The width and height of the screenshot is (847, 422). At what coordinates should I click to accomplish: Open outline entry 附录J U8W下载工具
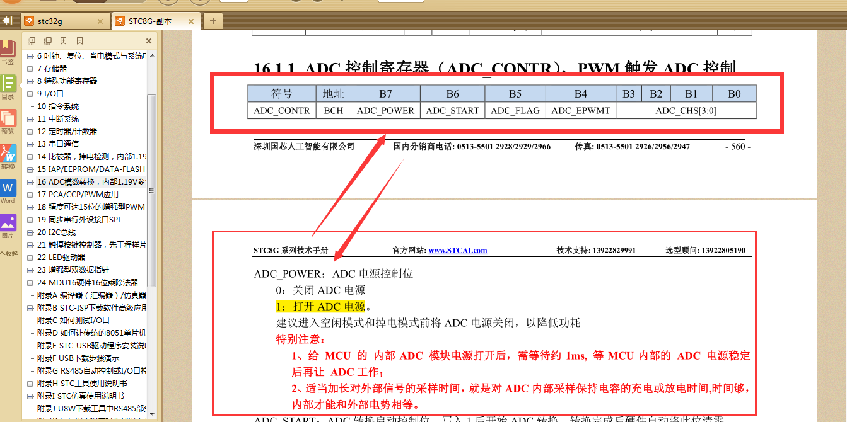91,409
